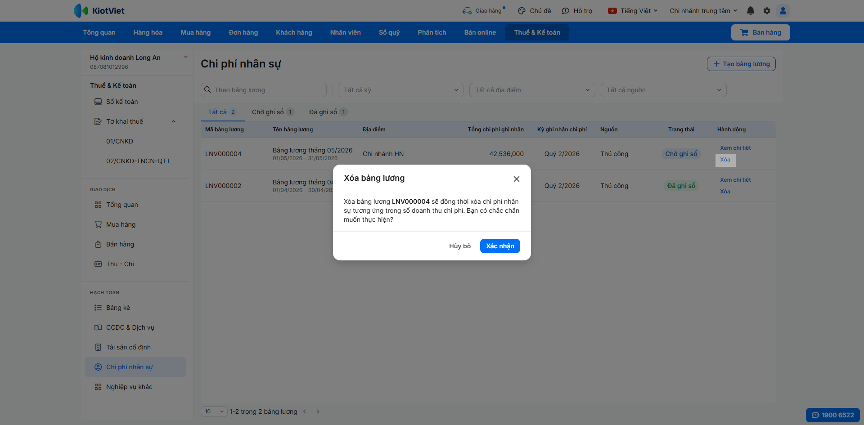Open Chi nhánh trung tâm branch selector
This screenshot has width=864, height=425.
pos(703,11)
